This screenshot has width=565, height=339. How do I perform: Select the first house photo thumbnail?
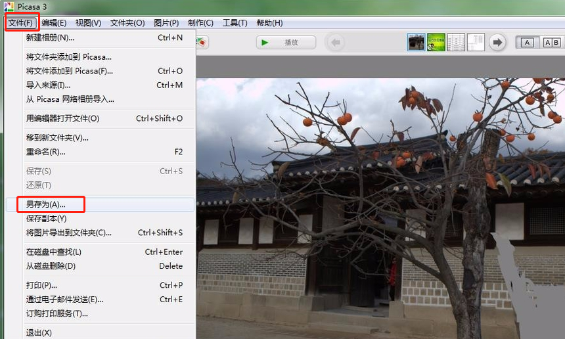click(416, 43)
